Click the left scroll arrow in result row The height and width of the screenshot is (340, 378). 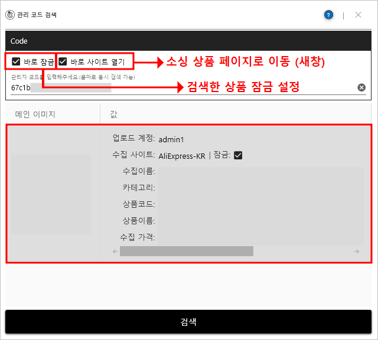pos(115,251)
